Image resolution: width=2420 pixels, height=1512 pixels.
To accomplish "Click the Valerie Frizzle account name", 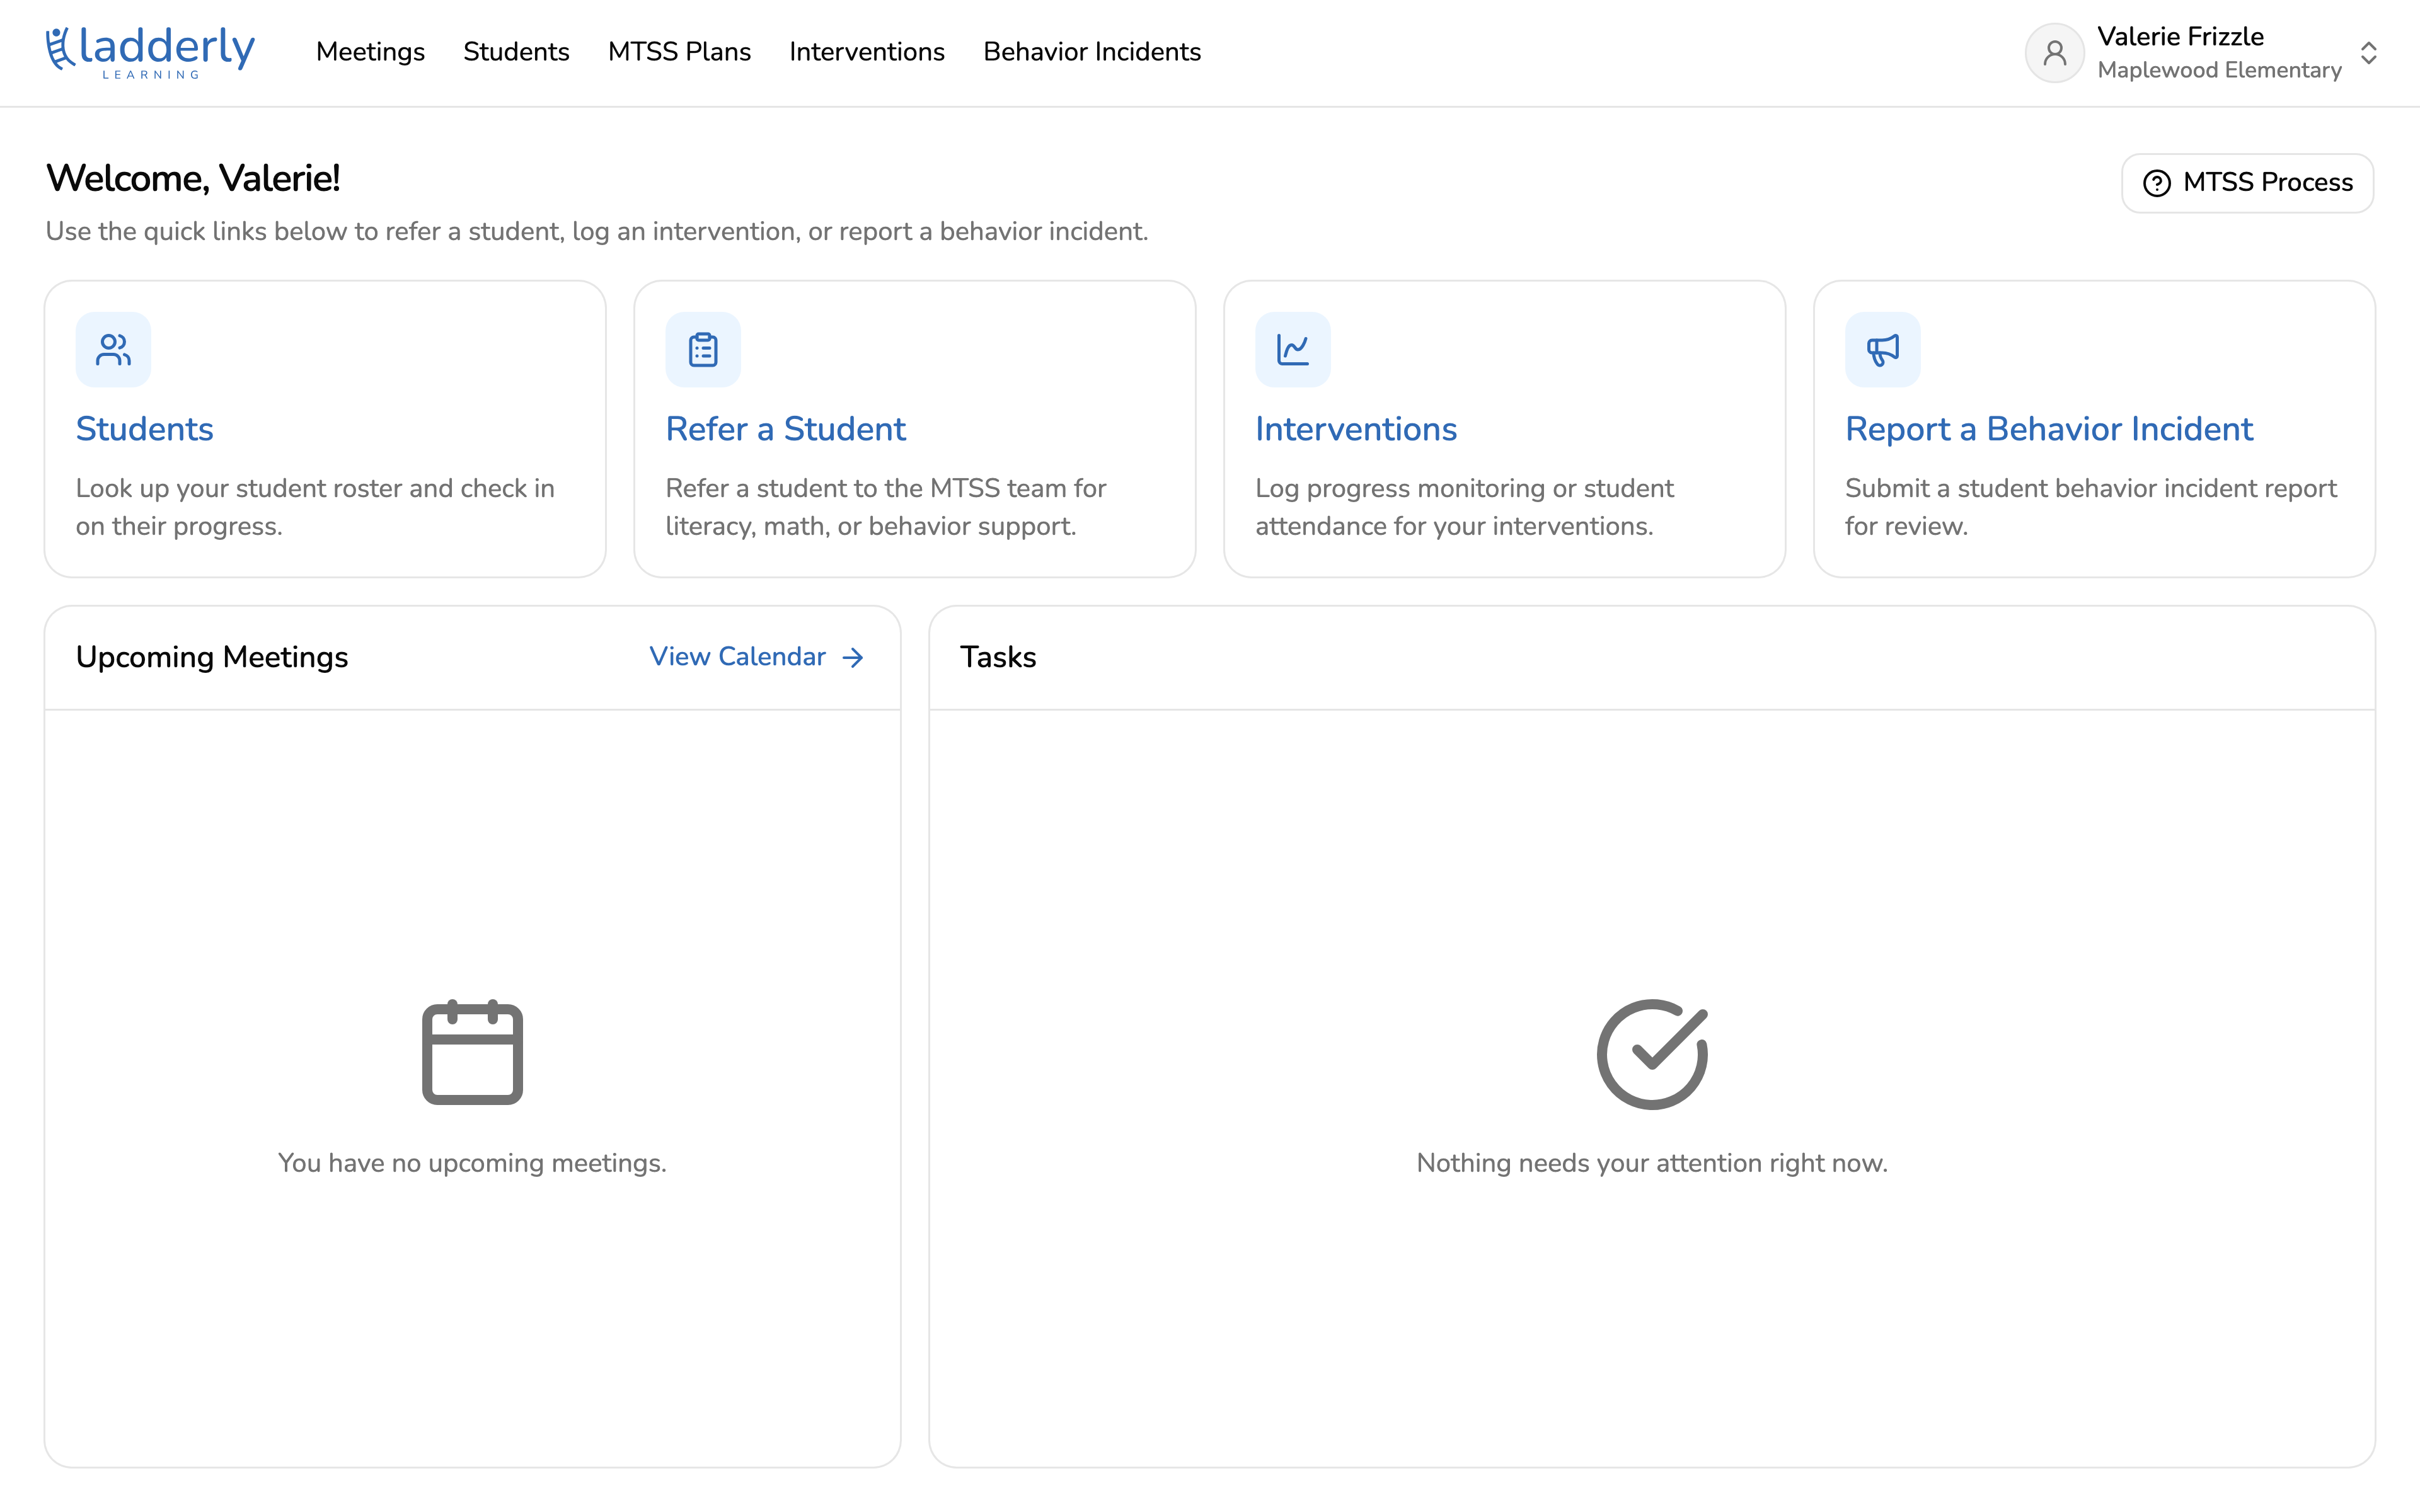I will coord(2180,37).
